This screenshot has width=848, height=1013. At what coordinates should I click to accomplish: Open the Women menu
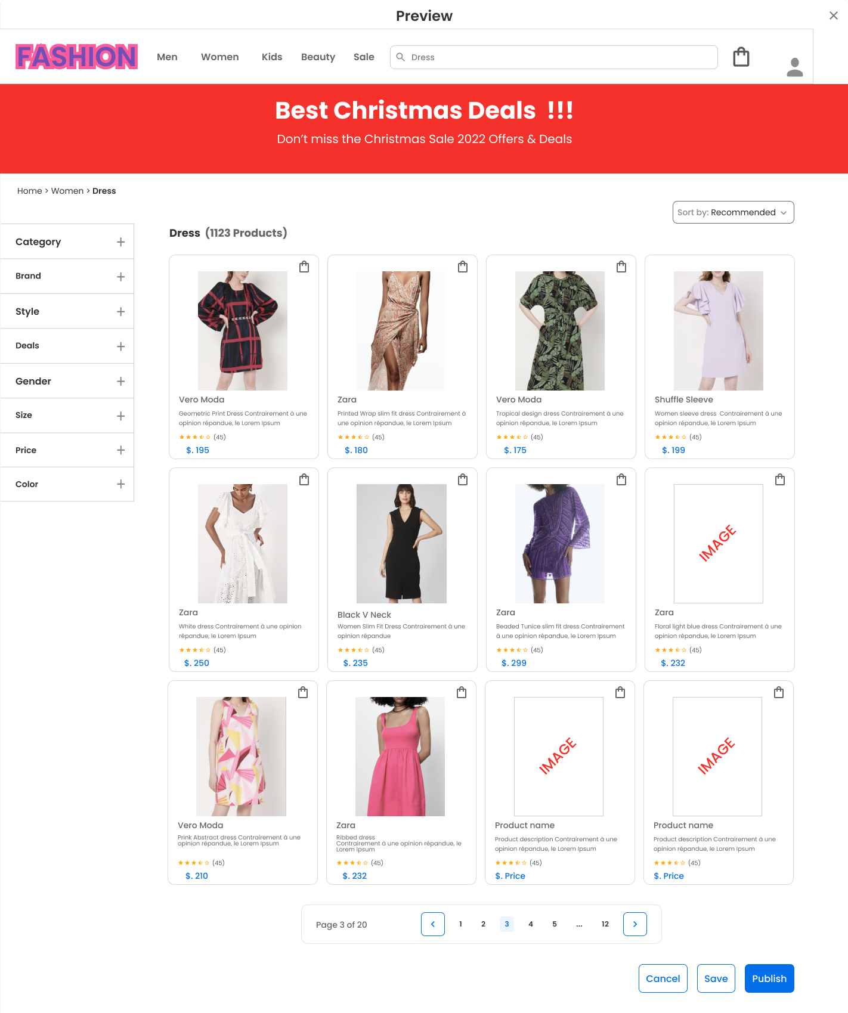coord(219,57)
